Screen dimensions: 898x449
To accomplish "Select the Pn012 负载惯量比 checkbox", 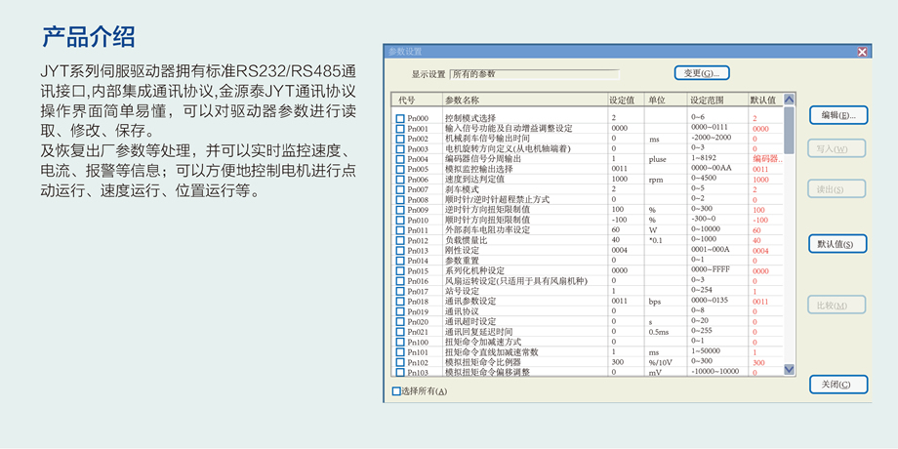I will point(400,240).
